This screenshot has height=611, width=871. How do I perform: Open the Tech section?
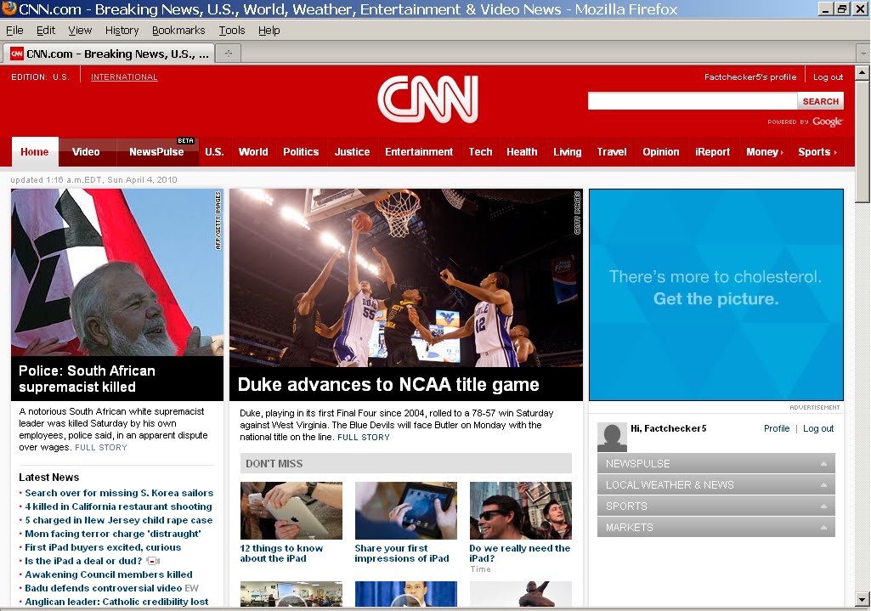480,151
